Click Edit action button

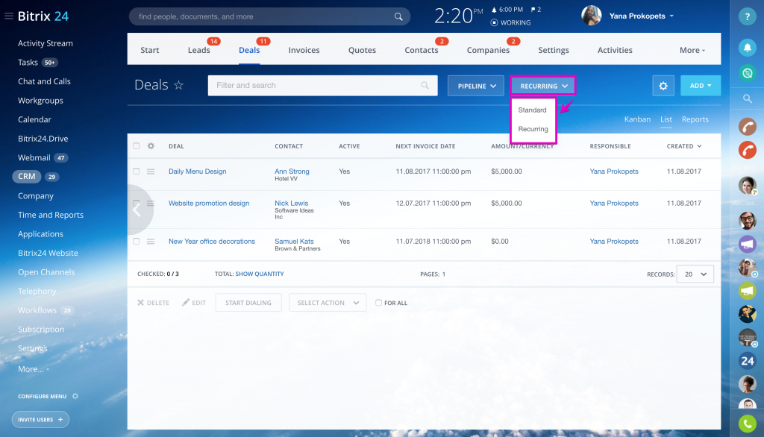click(194, 303)
